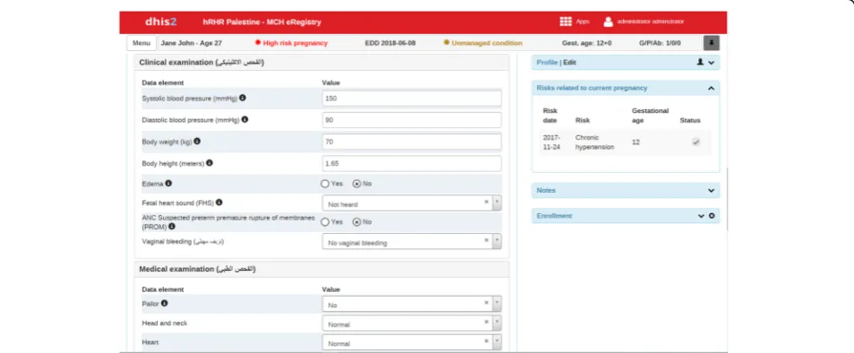
Task: Clear Heart selection with x
Action: click(487, 341)
